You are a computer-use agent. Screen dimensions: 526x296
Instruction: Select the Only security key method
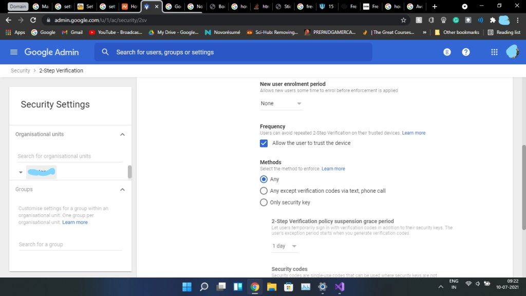pos(264,202)
